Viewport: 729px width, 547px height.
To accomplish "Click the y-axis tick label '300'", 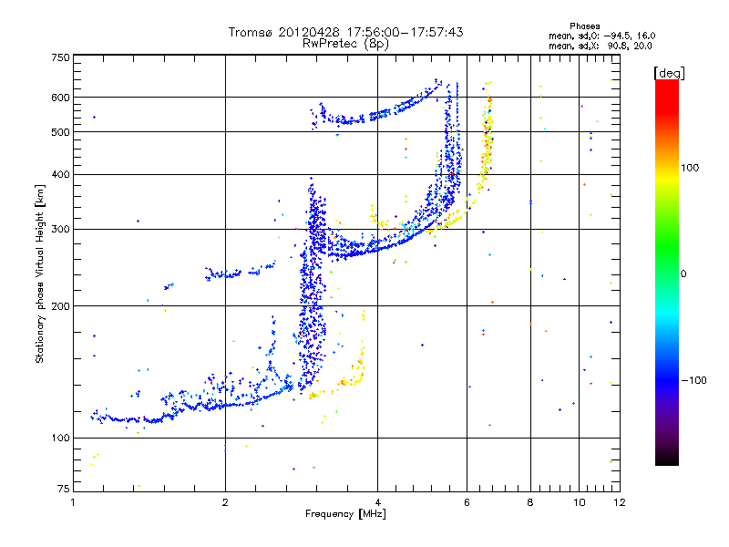I will point(60,230).
